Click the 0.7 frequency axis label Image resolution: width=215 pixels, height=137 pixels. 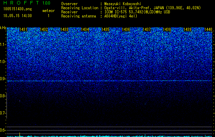(3, 113)
